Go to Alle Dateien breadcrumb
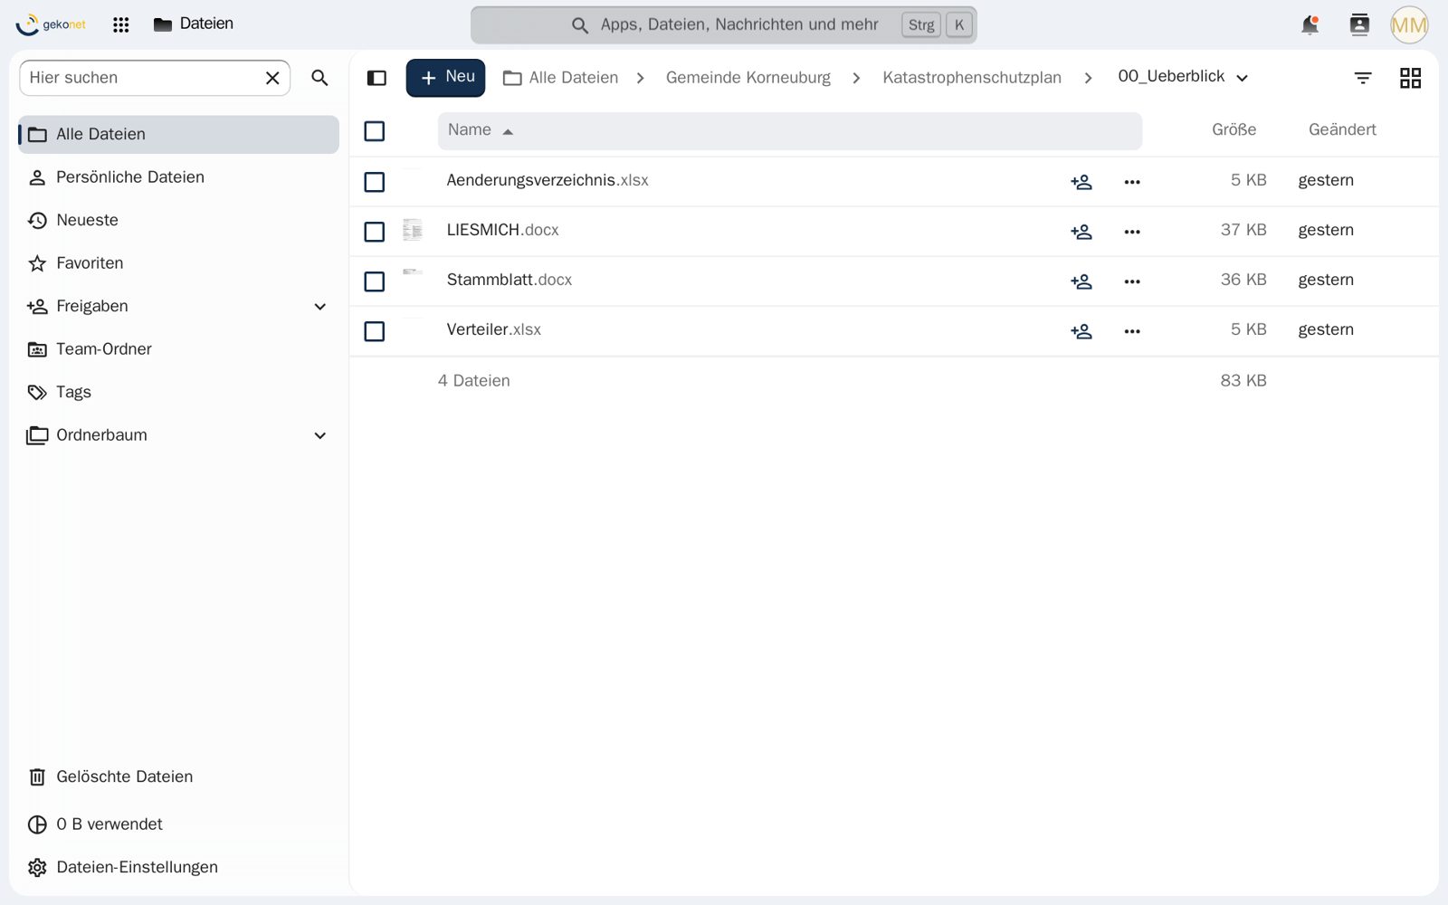 (561, 78)
